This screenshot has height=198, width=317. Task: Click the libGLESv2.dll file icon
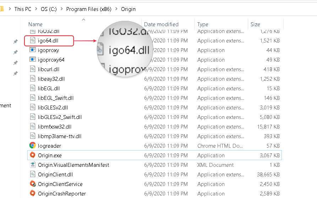[33, 107]
